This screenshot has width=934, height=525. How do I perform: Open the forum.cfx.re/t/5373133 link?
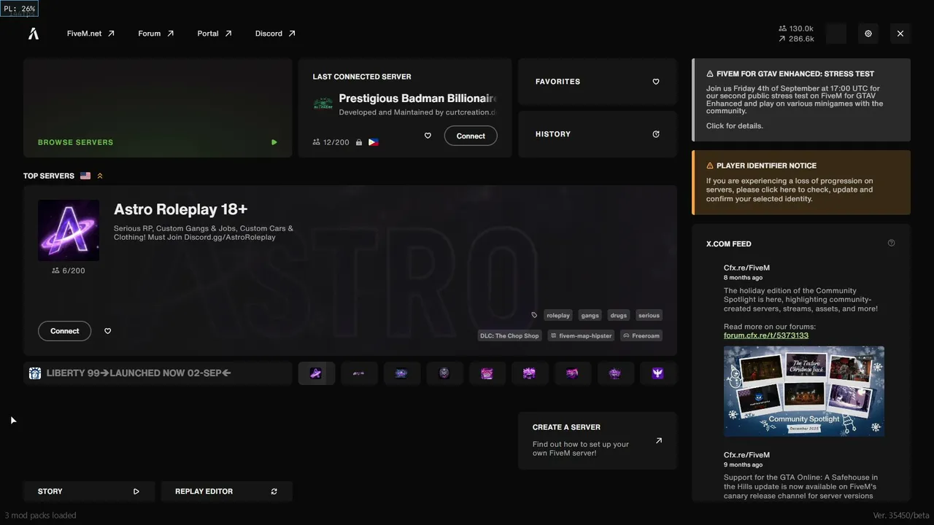[766, 335]
